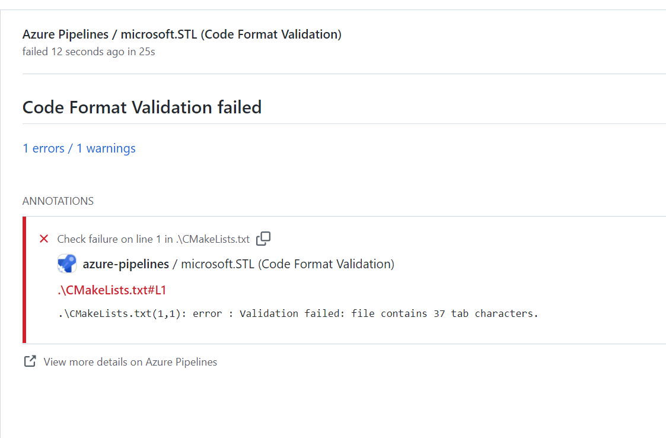Click the "Code Format Validation failed" heading

142,107
